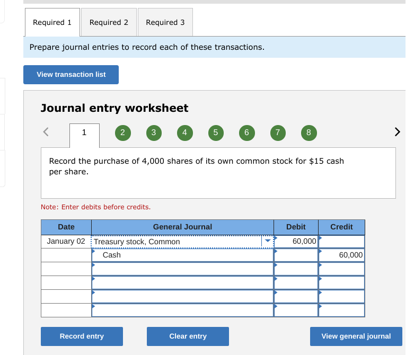Open the Required 3 tab
The height and width of the screenshot is (355, 414).
(x=165, y=22)
